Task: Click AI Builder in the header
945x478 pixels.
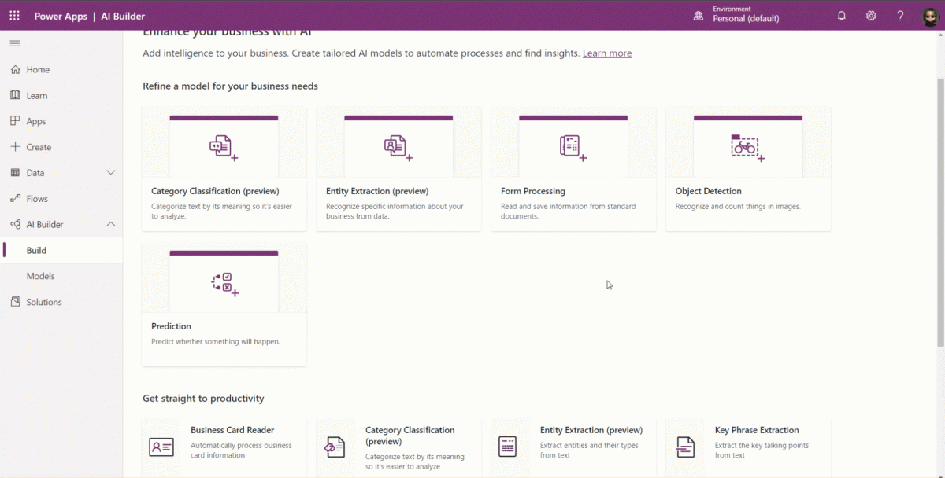Action: (x=123, y=16)
